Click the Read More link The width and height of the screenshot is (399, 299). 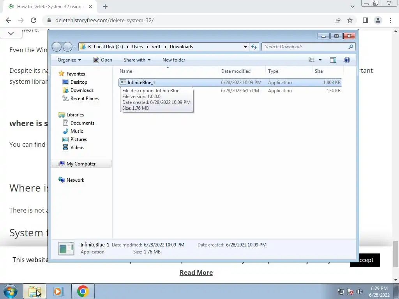(x=196, y=273)
